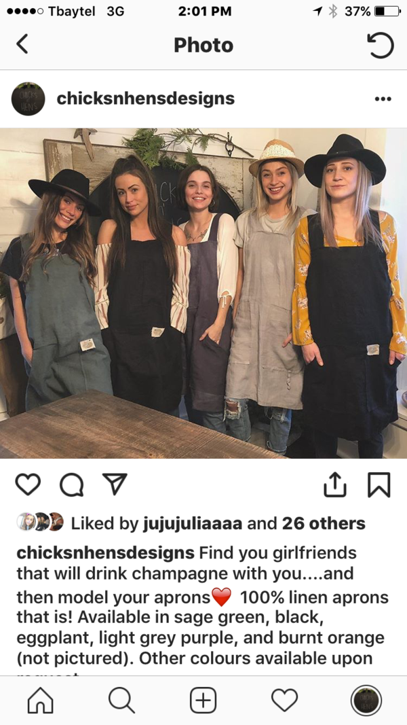The image size is (407, 725).
Task: Like the post with the heart icon
Action: [28, 484]
